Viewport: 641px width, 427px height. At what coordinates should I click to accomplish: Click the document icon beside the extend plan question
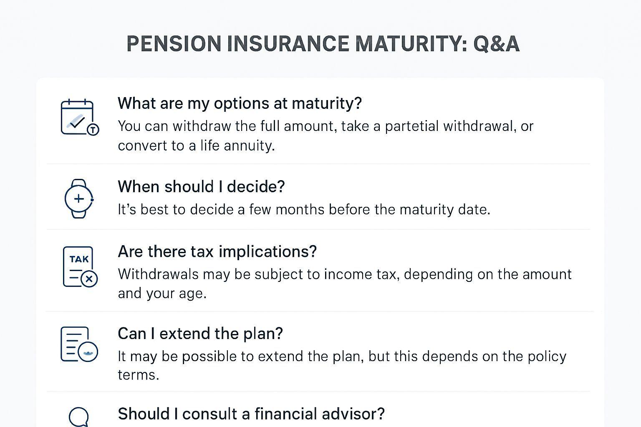click(75, 344)
